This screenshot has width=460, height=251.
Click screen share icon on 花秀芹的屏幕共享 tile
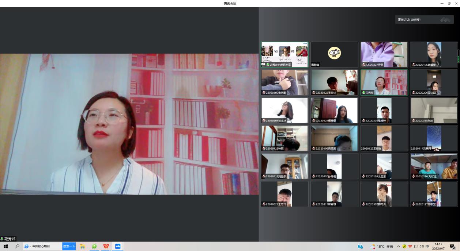pyautogui.click(x=263, y=65)
